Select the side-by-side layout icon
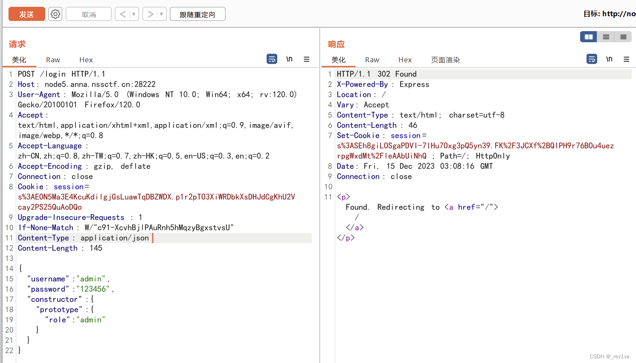The height and width of the screenshot is (363, 636). pyautogui.click(x=589, y=37)
